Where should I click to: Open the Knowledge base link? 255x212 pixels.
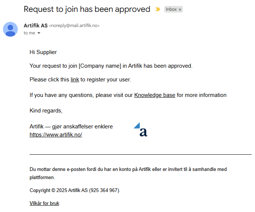click(x=155, y=95)
